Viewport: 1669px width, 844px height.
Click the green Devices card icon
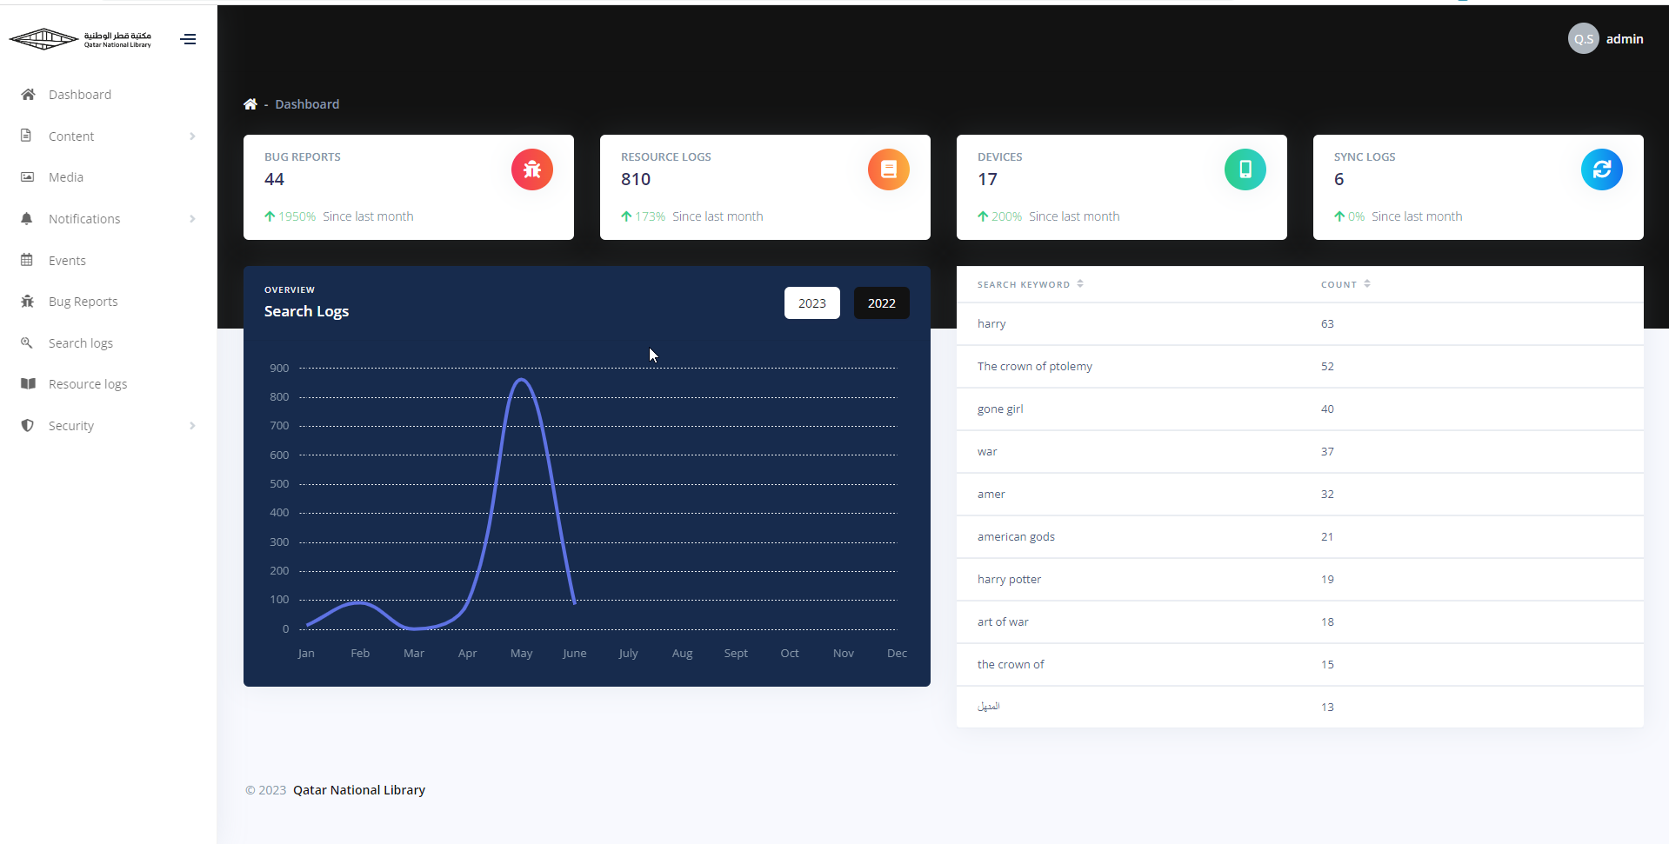(x=1245, y=169)
